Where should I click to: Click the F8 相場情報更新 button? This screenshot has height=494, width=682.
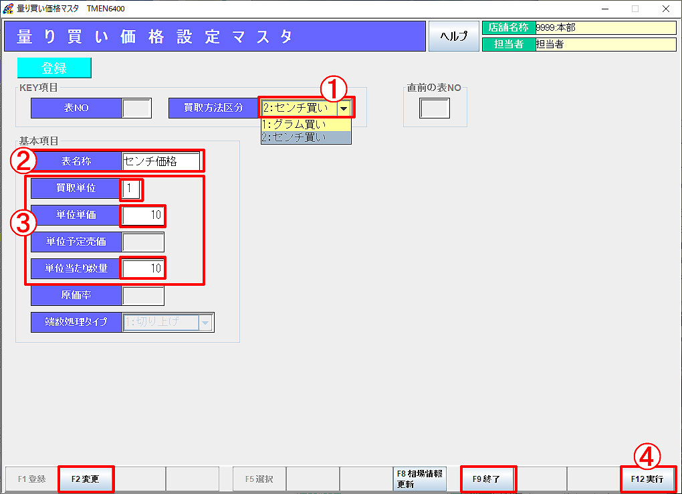pyautogui.click(x=420, y=479)
